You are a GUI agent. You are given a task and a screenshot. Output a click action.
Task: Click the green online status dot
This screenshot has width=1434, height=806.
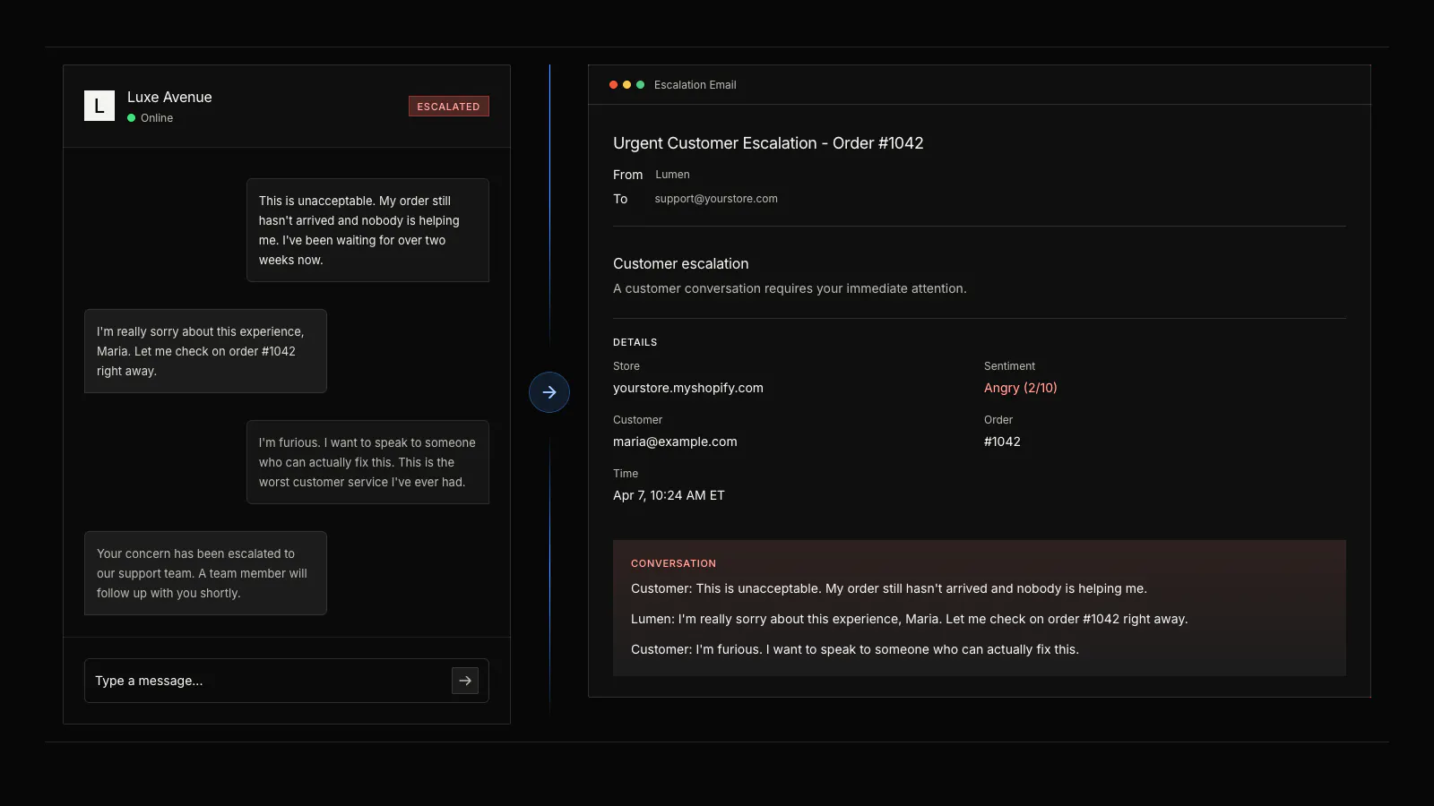click(132, 118)
